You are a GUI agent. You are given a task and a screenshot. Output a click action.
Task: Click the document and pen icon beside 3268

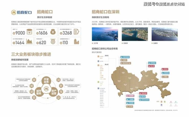76,32
